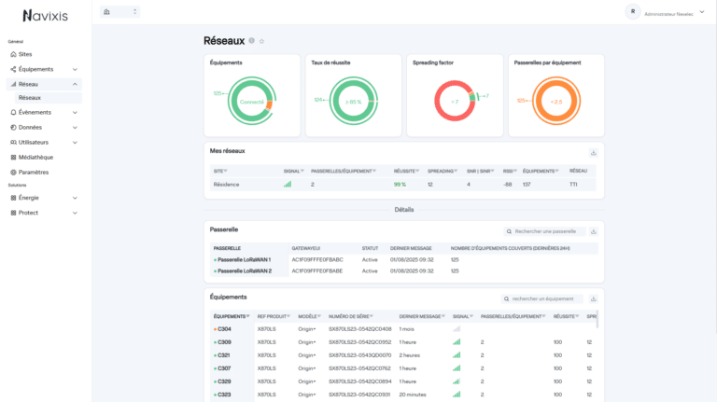Mark Réseaux page as favorite with star

(261, 41)
